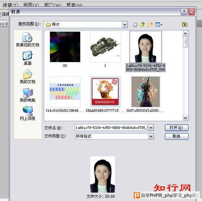The height and width of the screenshot is (201, 202).
Task: Create a new folder icon
Action: [x=150, y=25]
